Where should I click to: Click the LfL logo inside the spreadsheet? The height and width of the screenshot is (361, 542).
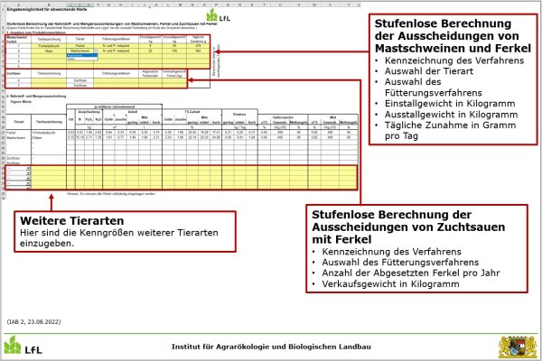tap(218, 15)
